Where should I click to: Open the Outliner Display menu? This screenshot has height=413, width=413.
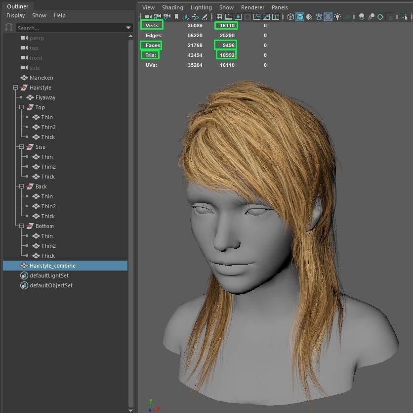(15, 15)
